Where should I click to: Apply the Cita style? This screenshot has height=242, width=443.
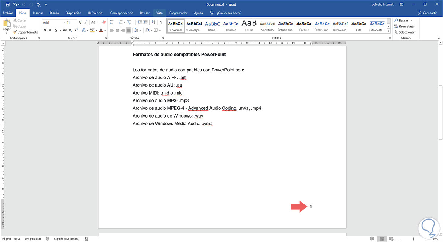(x=359, y=25)
